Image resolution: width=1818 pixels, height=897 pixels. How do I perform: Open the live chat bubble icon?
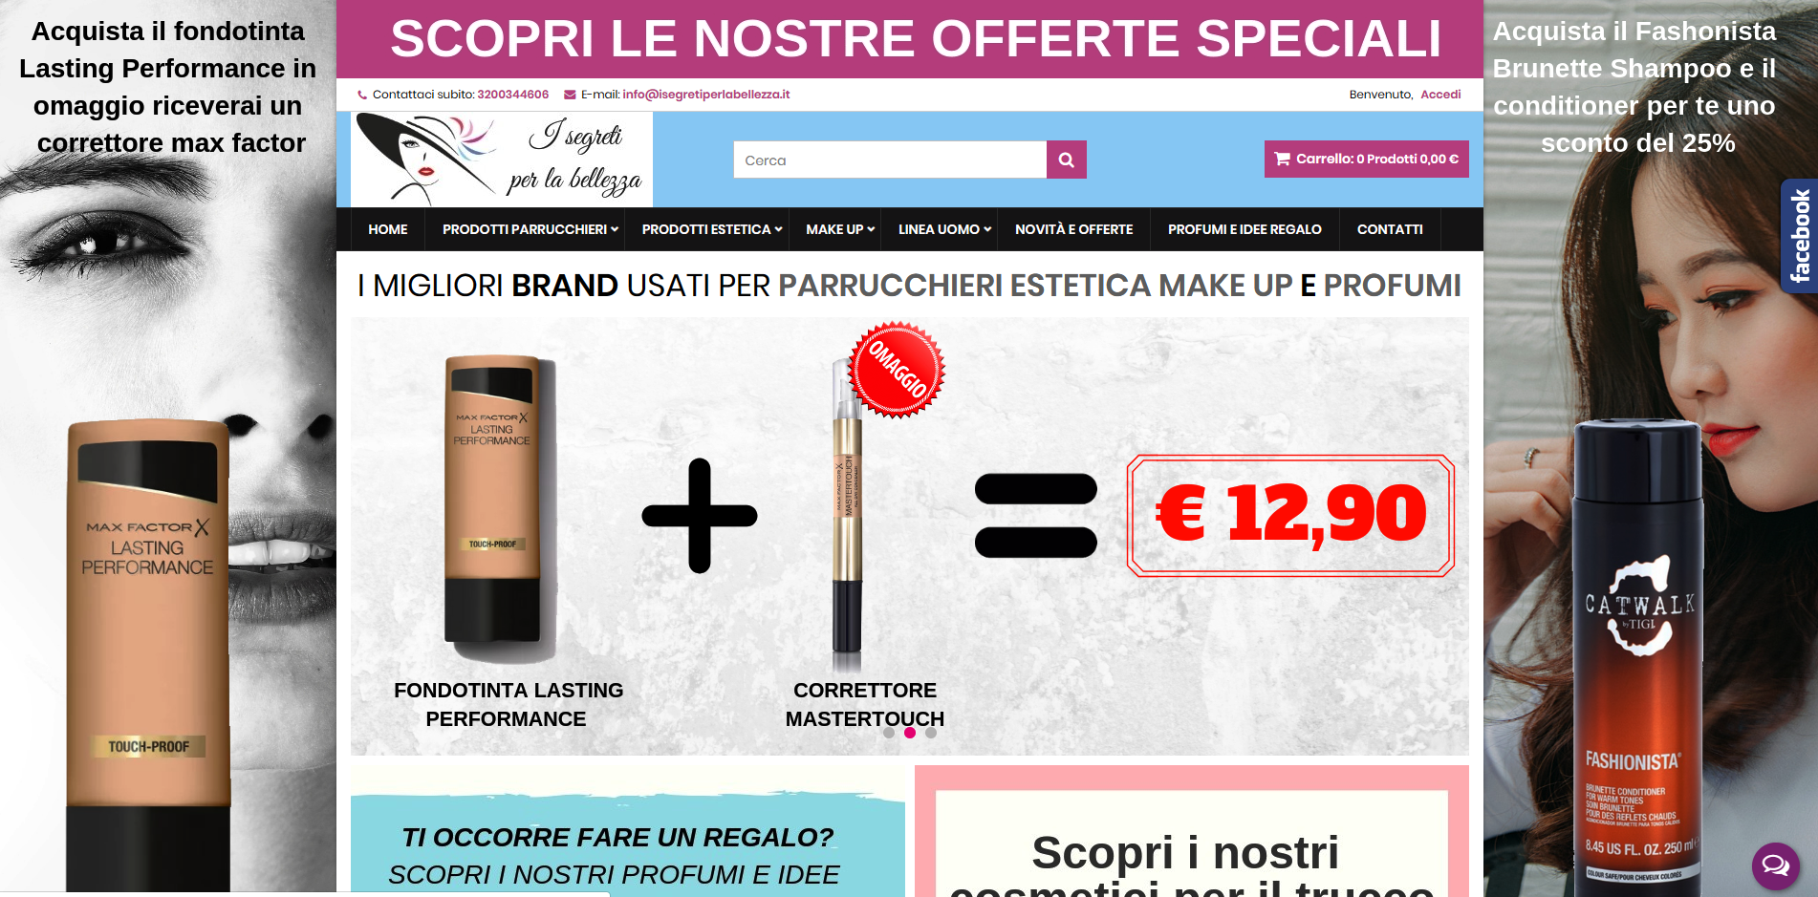(x=1776, y=865)
